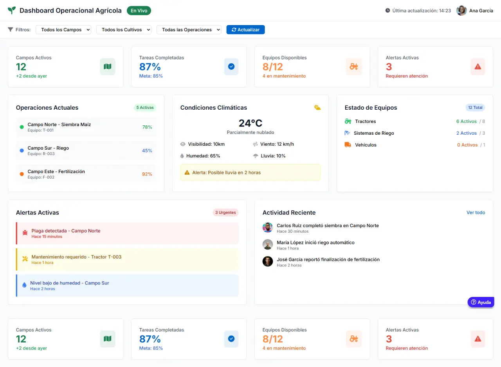Open Nivel bajo de humedad - Campo Sur alert
This screenshot has height=367, width=501.
pyautogui.click(x=127, y=286)
